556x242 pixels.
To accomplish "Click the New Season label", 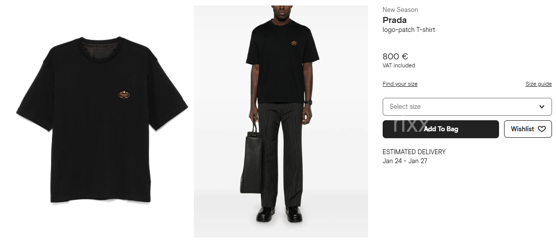I will [400, 9].
